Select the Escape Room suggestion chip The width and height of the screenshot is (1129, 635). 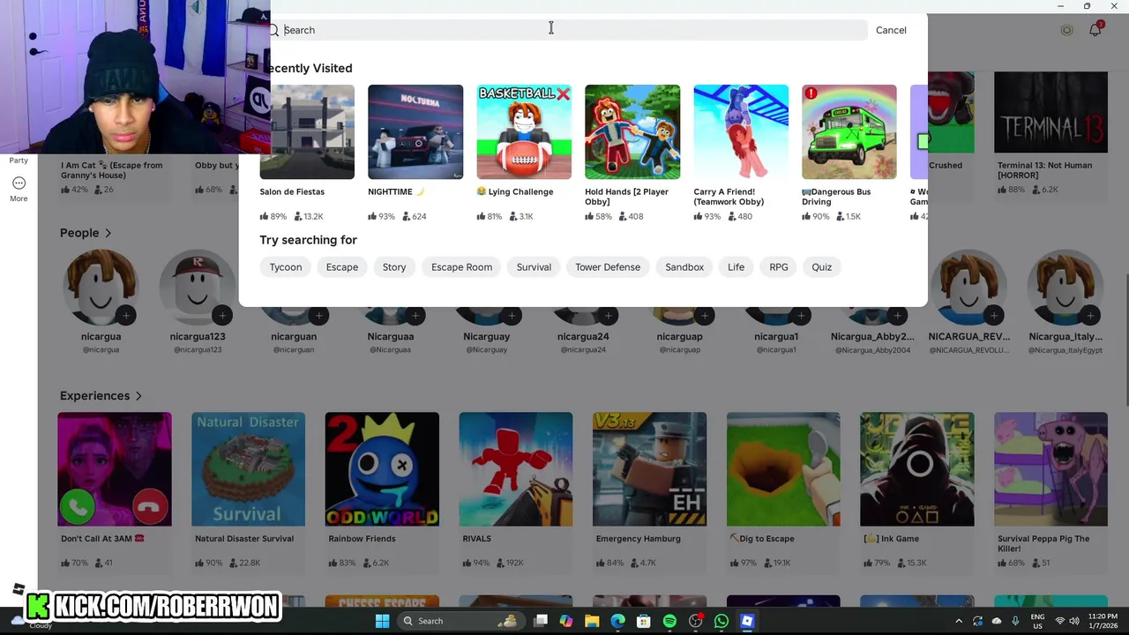[x=461, y=267]
